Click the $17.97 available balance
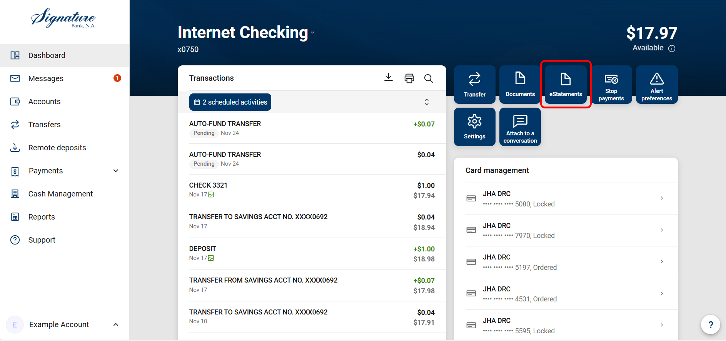Image resolution: width=726 pixels, height=341 pixels. coord(652,33)
